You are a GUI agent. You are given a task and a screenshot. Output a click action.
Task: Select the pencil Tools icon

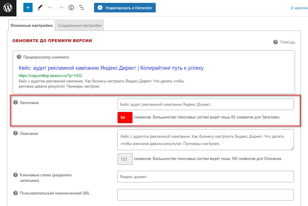(x=40, y=8)
